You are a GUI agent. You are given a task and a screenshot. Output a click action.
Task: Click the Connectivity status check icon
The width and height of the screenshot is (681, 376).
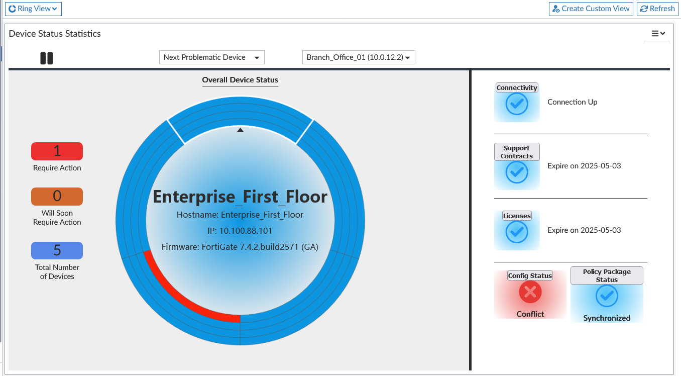pos(517,105)
